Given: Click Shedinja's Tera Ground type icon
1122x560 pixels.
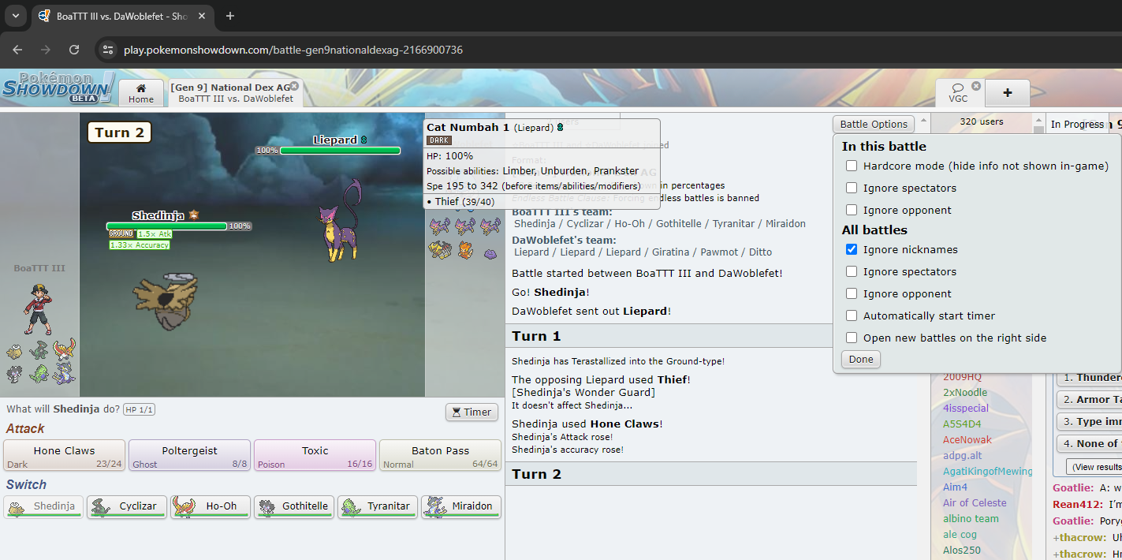Looking at the screenshot, I should [x=121, y=233].
